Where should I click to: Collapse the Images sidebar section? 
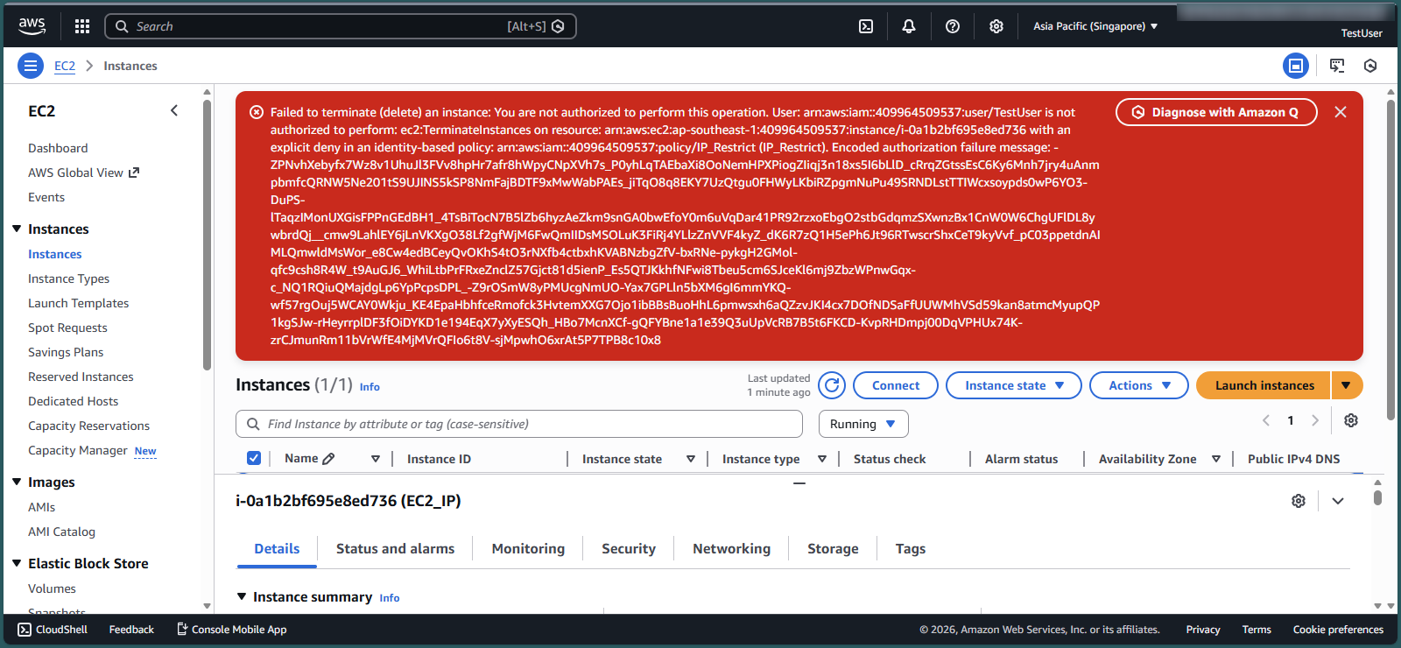[17, 482]
